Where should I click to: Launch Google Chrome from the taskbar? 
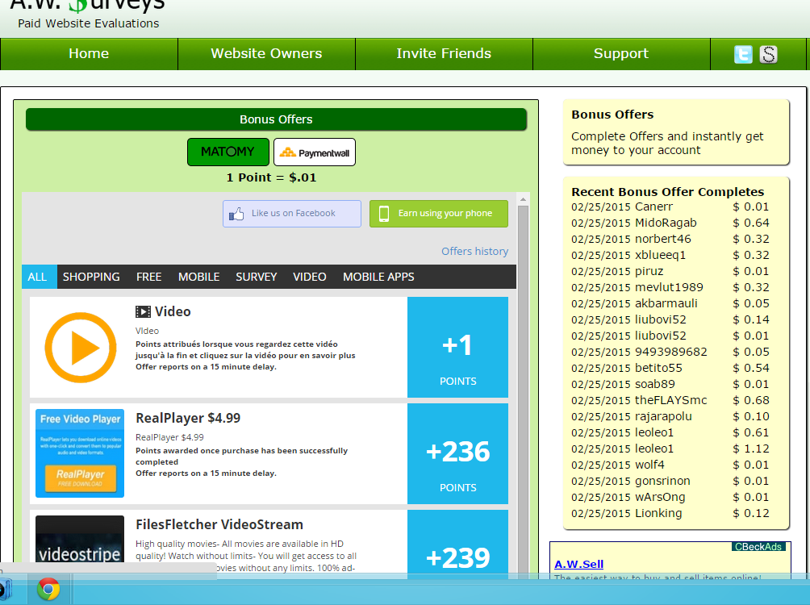tap(48, 589)
